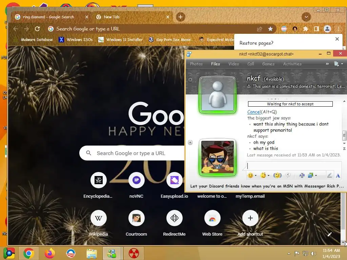Bookmark this tab with the star icon
The image size is (347, 260).
pos(270,29)
